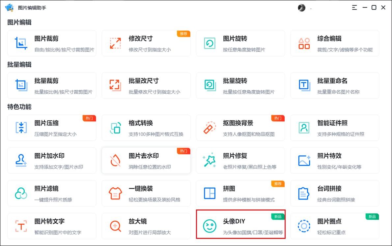Select the 放大镜 magnifier icon
Image resolution: width=392 pixels, height=246 pixels.
coord(115,226)
